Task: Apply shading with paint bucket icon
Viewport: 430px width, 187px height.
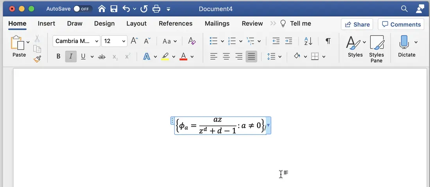Action: (297, 56)
